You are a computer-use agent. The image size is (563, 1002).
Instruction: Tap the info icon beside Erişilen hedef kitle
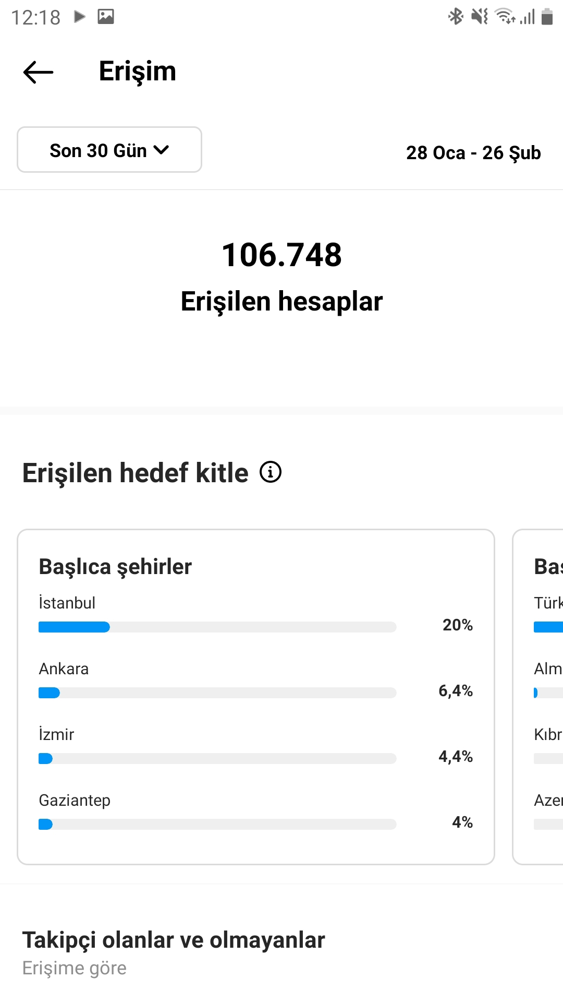coord(271,472)
